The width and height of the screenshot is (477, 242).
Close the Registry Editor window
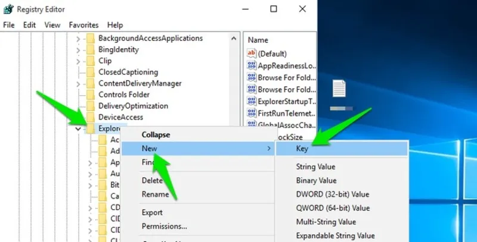click(302, 9)
